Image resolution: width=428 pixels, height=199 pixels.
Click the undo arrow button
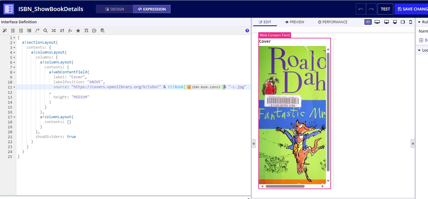pyautogui.click(x=361, y=9)
